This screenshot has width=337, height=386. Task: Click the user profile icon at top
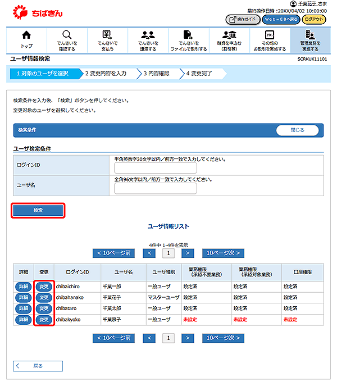point(293,4)
